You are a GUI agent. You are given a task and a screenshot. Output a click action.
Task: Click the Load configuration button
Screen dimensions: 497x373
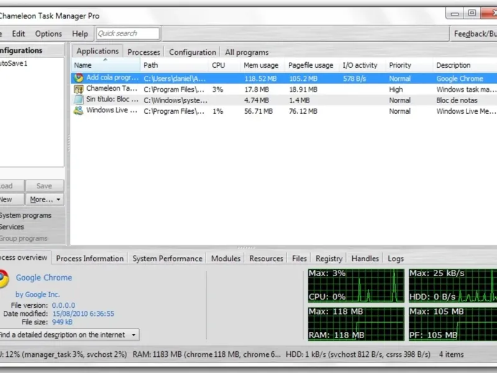(x=12, y=186)
